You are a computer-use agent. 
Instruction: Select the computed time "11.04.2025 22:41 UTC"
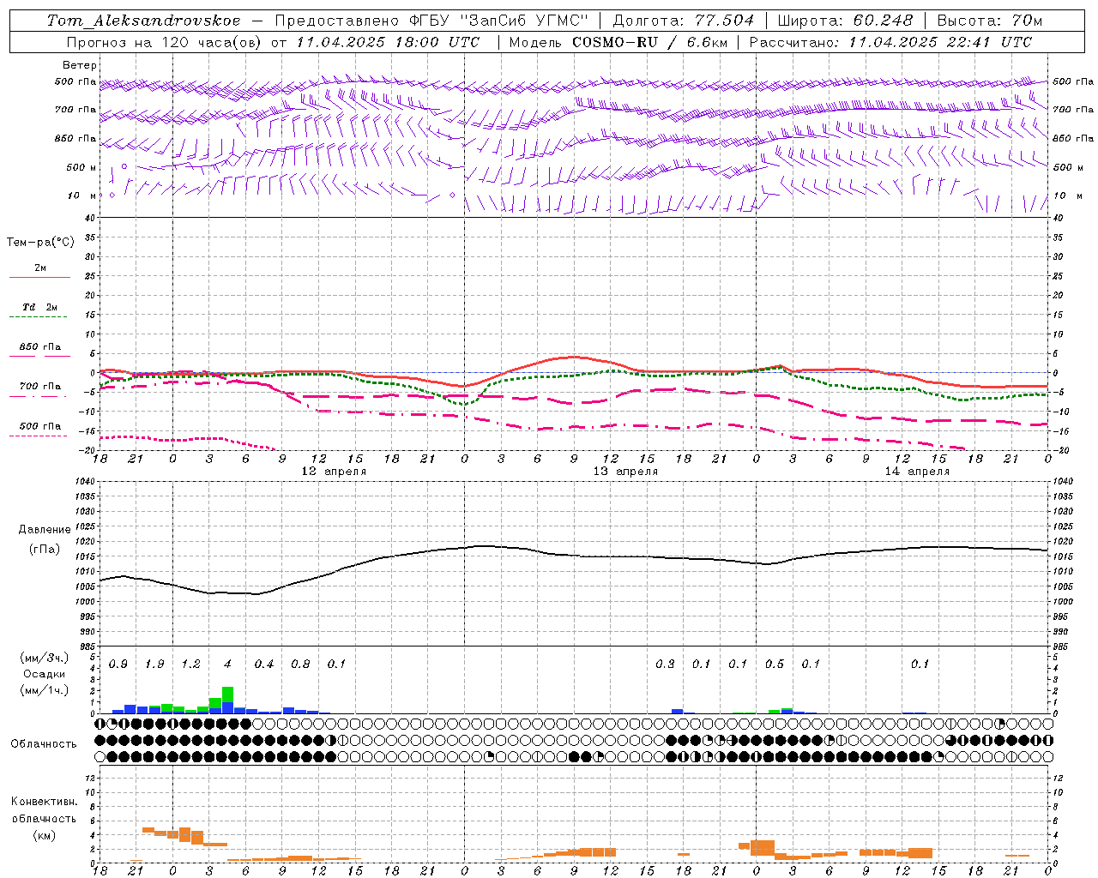(940, 42)
